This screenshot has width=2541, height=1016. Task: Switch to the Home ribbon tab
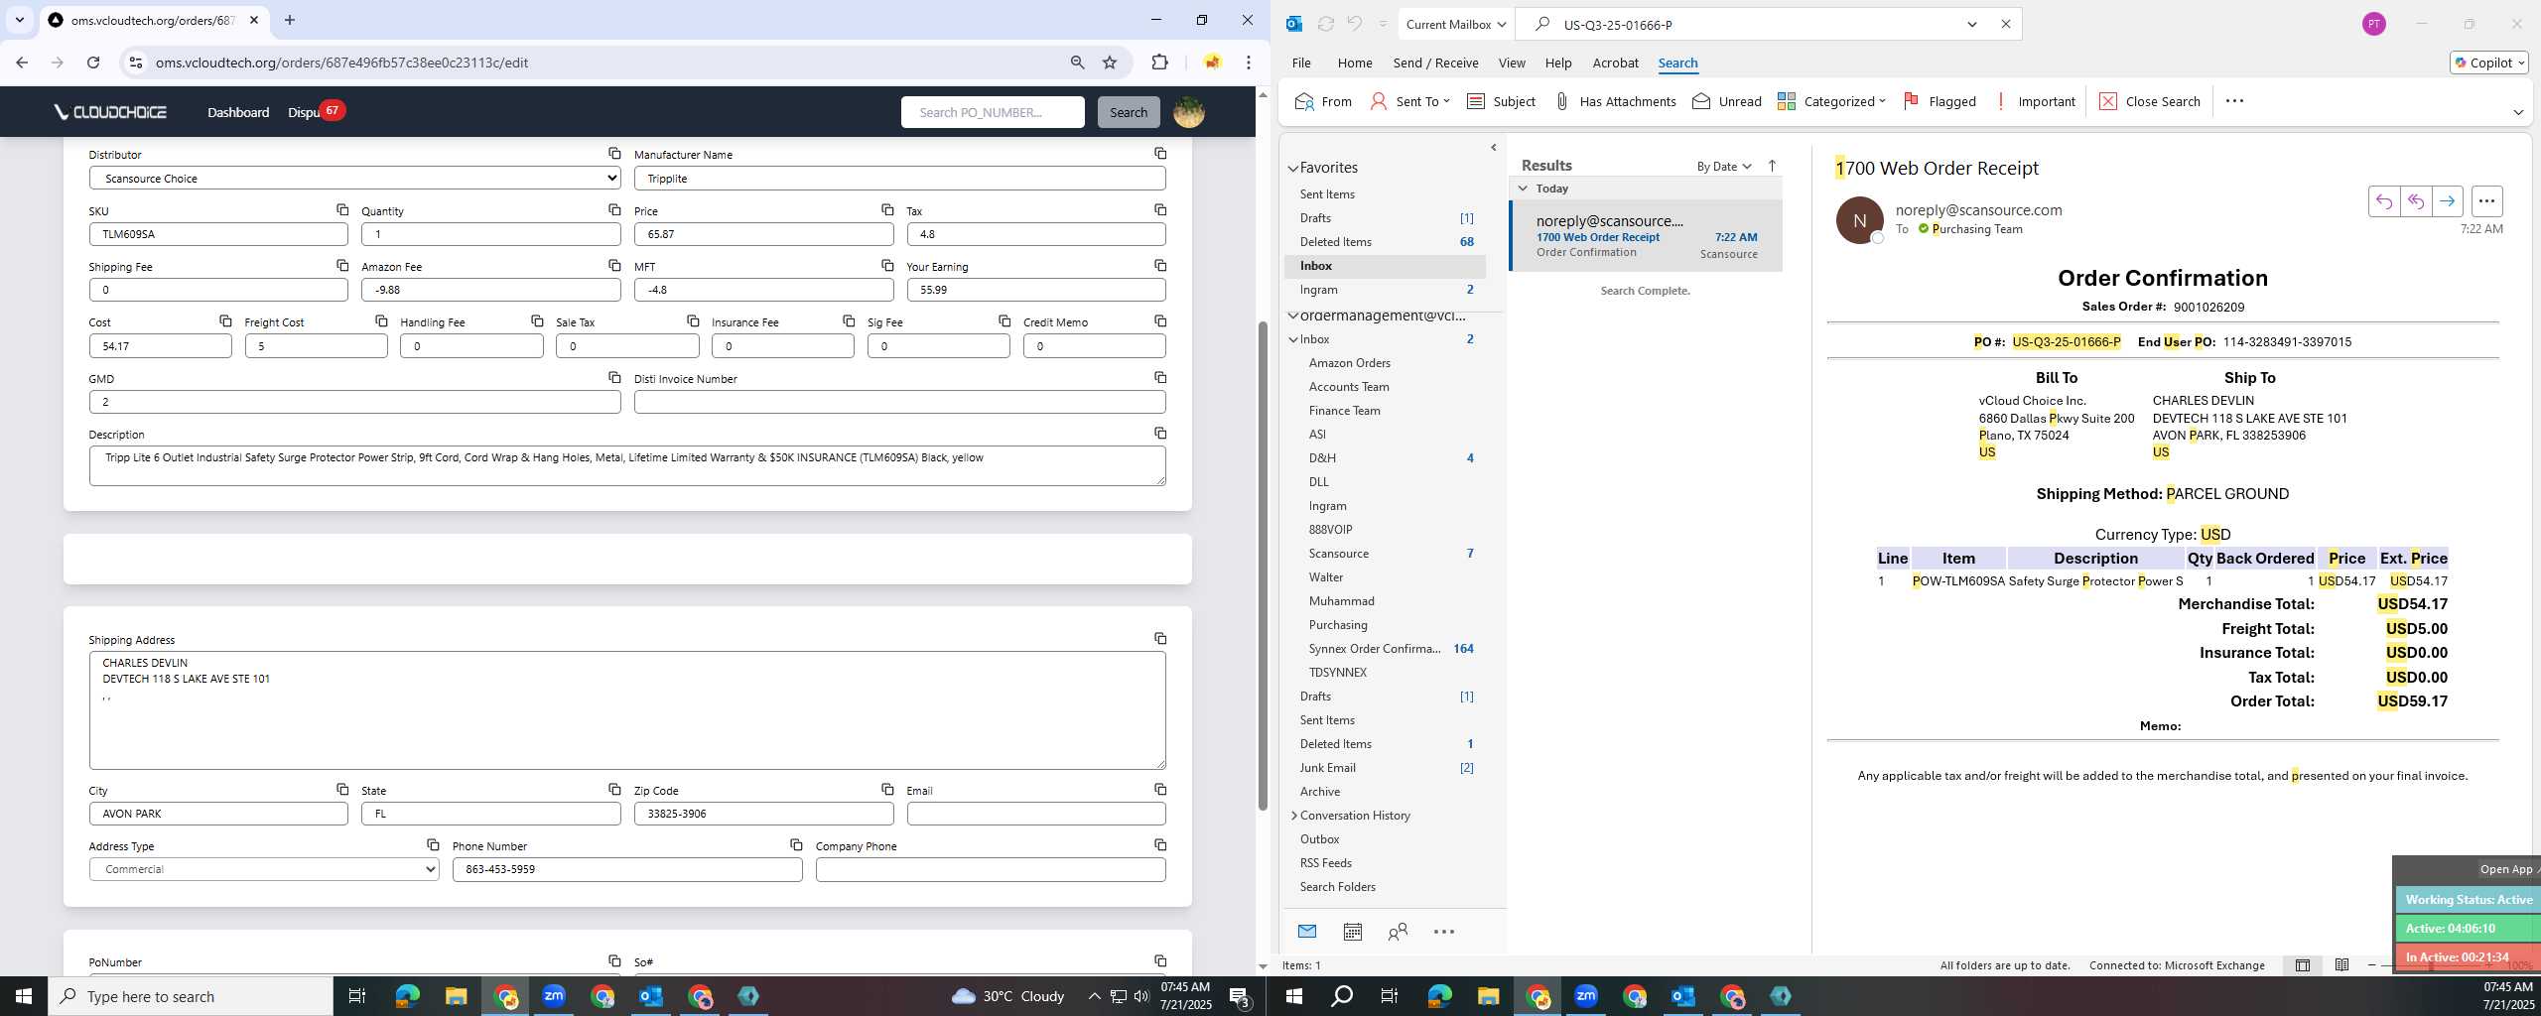[x=1354, y=63]
